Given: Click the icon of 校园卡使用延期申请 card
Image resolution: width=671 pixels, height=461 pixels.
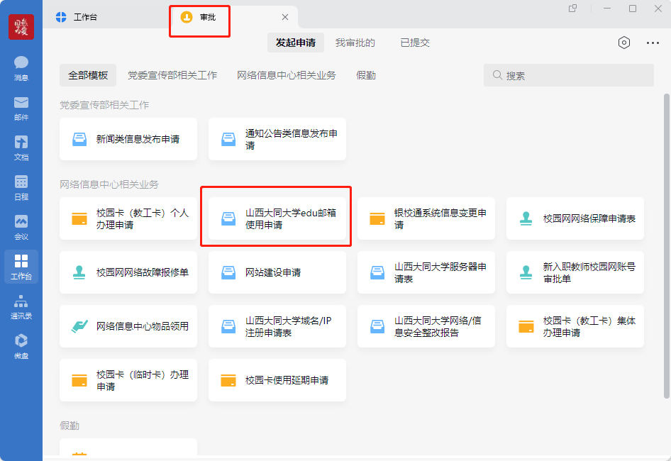Looking at the screenshot, I should coord(228,381).
